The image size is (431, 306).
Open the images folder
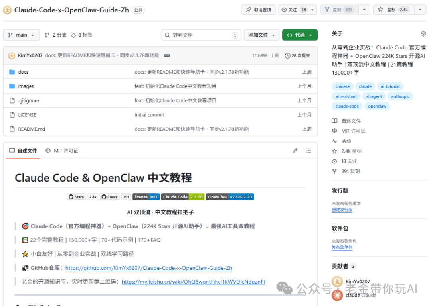click(x=26, y=86)
